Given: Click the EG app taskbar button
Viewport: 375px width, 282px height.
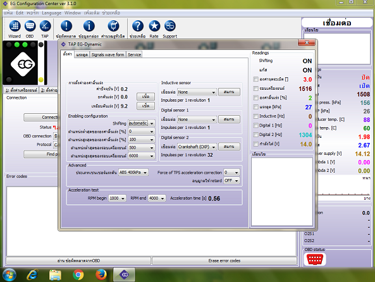Looking at the screenshot, I should click(x=124, y=274).
